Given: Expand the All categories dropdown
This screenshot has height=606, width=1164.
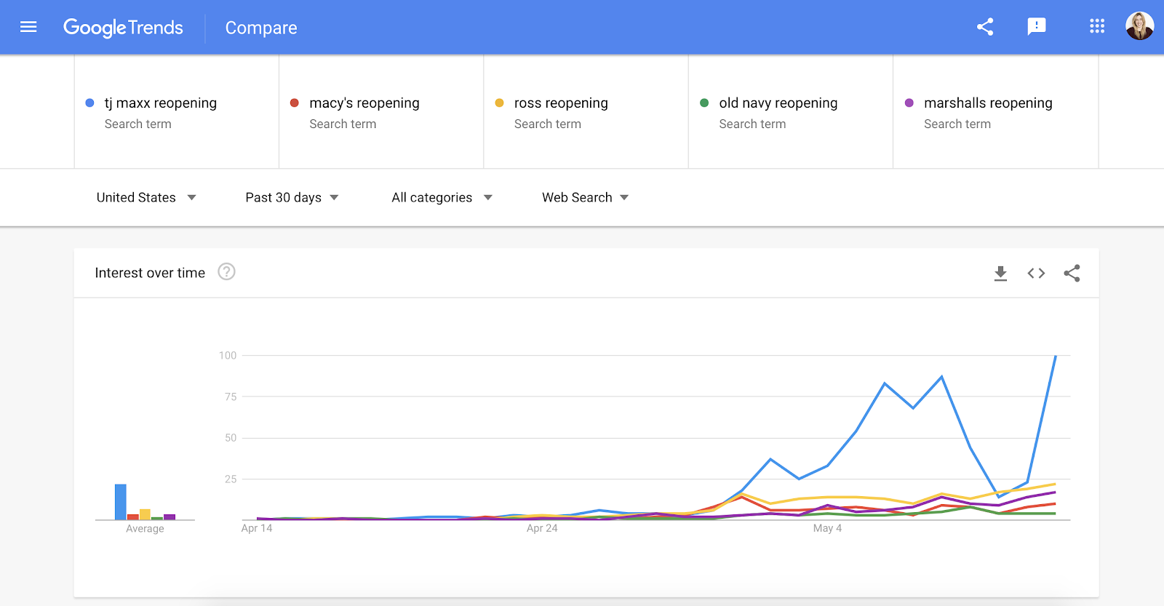Looking at the screenshot, I should coord(442,198).
